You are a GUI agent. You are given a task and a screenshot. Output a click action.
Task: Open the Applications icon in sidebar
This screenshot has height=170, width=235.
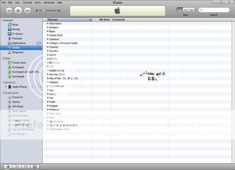point(10,43)
